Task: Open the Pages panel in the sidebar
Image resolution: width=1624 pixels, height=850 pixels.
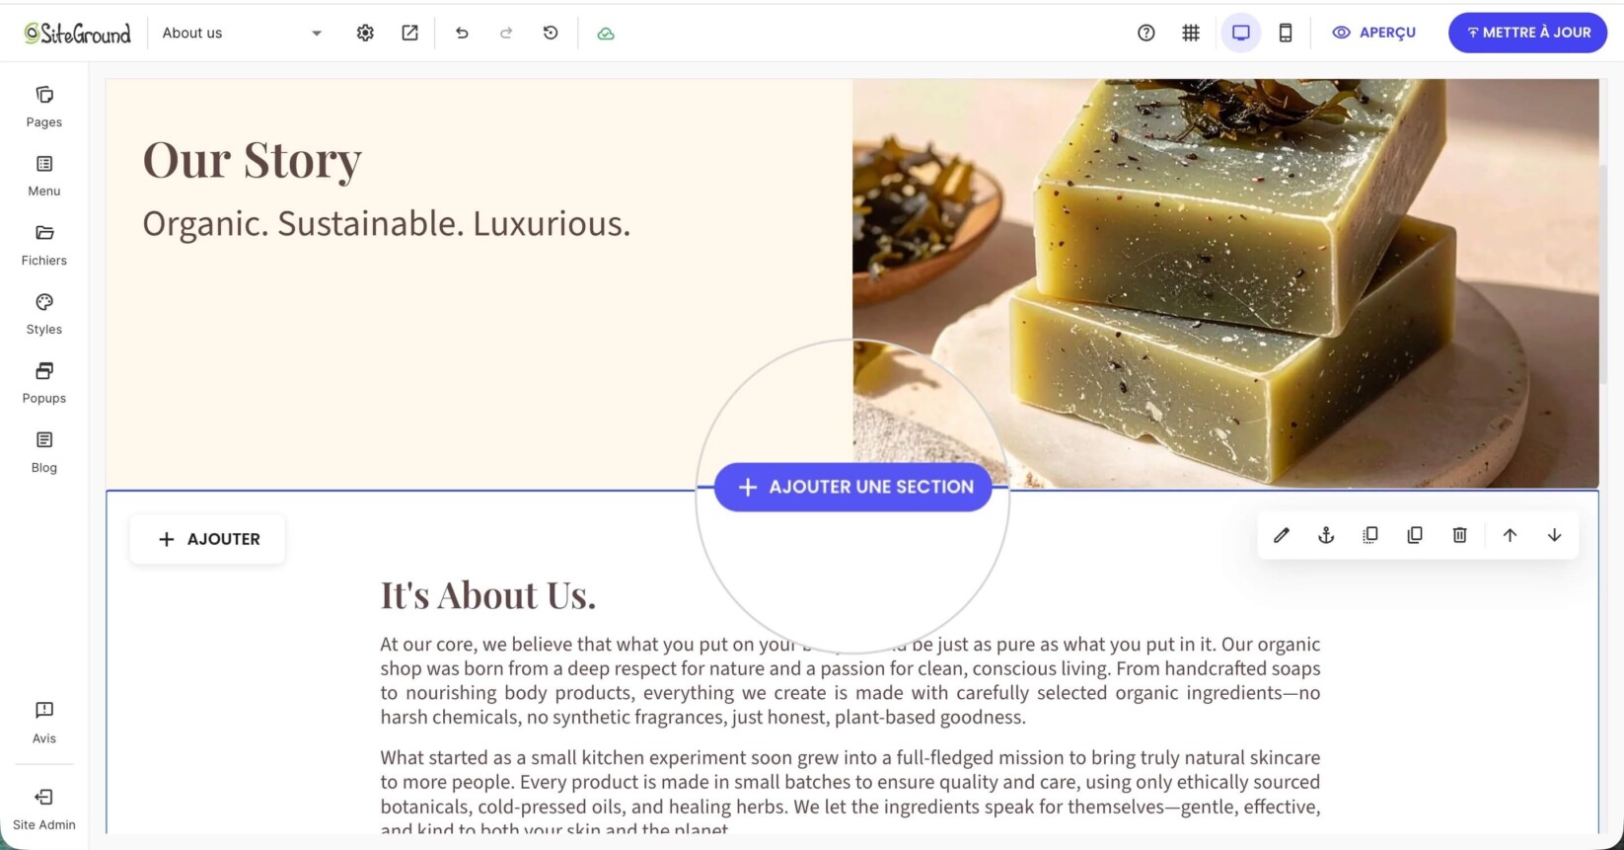Action: (x=44, y=107)
